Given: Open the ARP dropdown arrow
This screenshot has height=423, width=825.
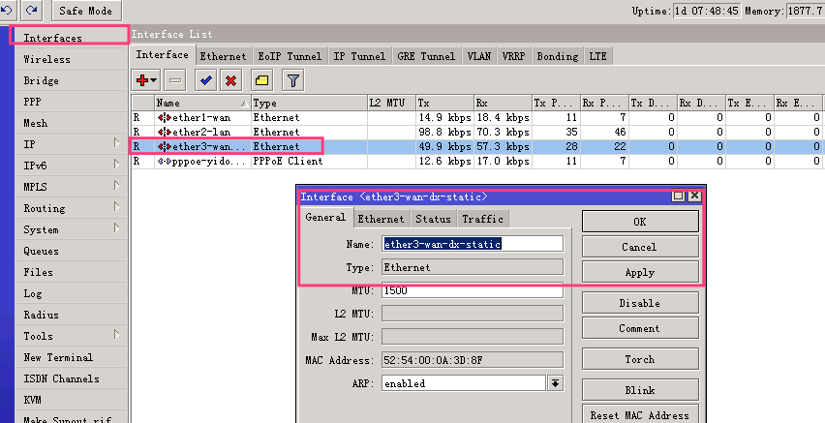Looking at the screenshot, I should [555, 383].
